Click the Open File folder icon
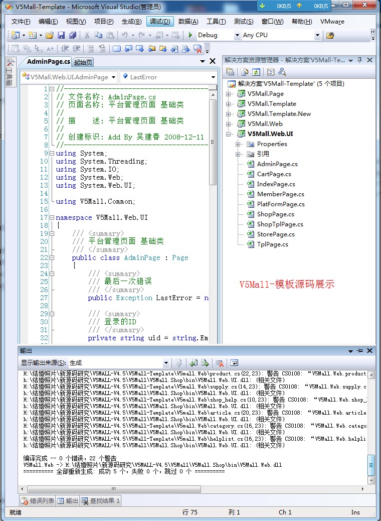 [50, 35]
